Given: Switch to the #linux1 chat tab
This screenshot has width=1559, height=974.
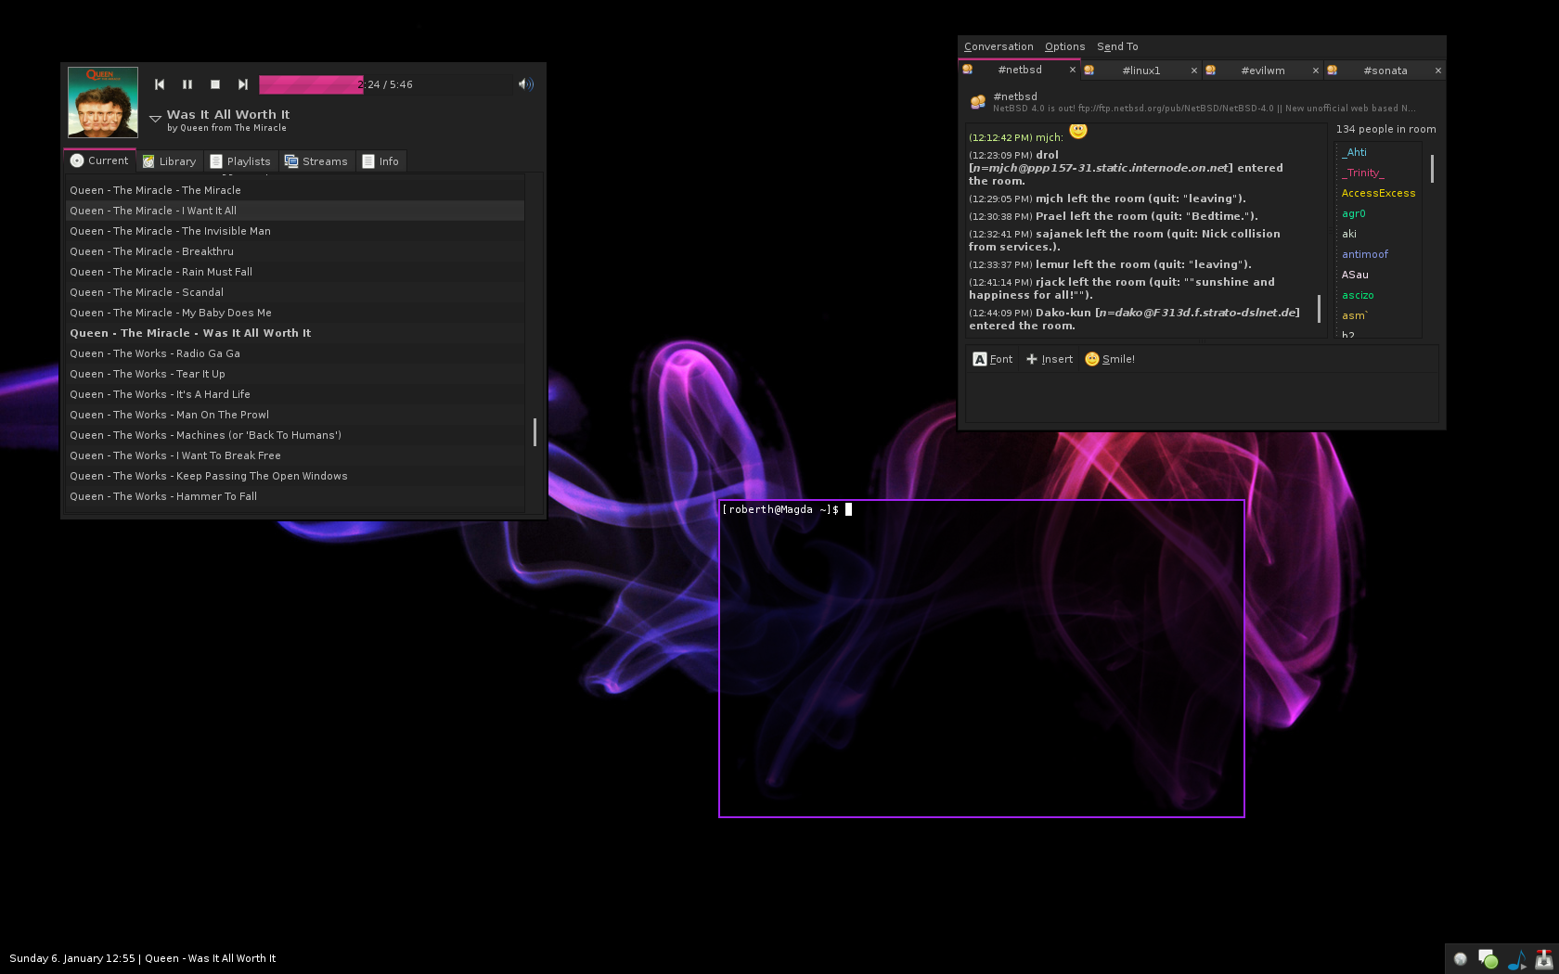Looking at the screenshot, I should [1140, 70].
